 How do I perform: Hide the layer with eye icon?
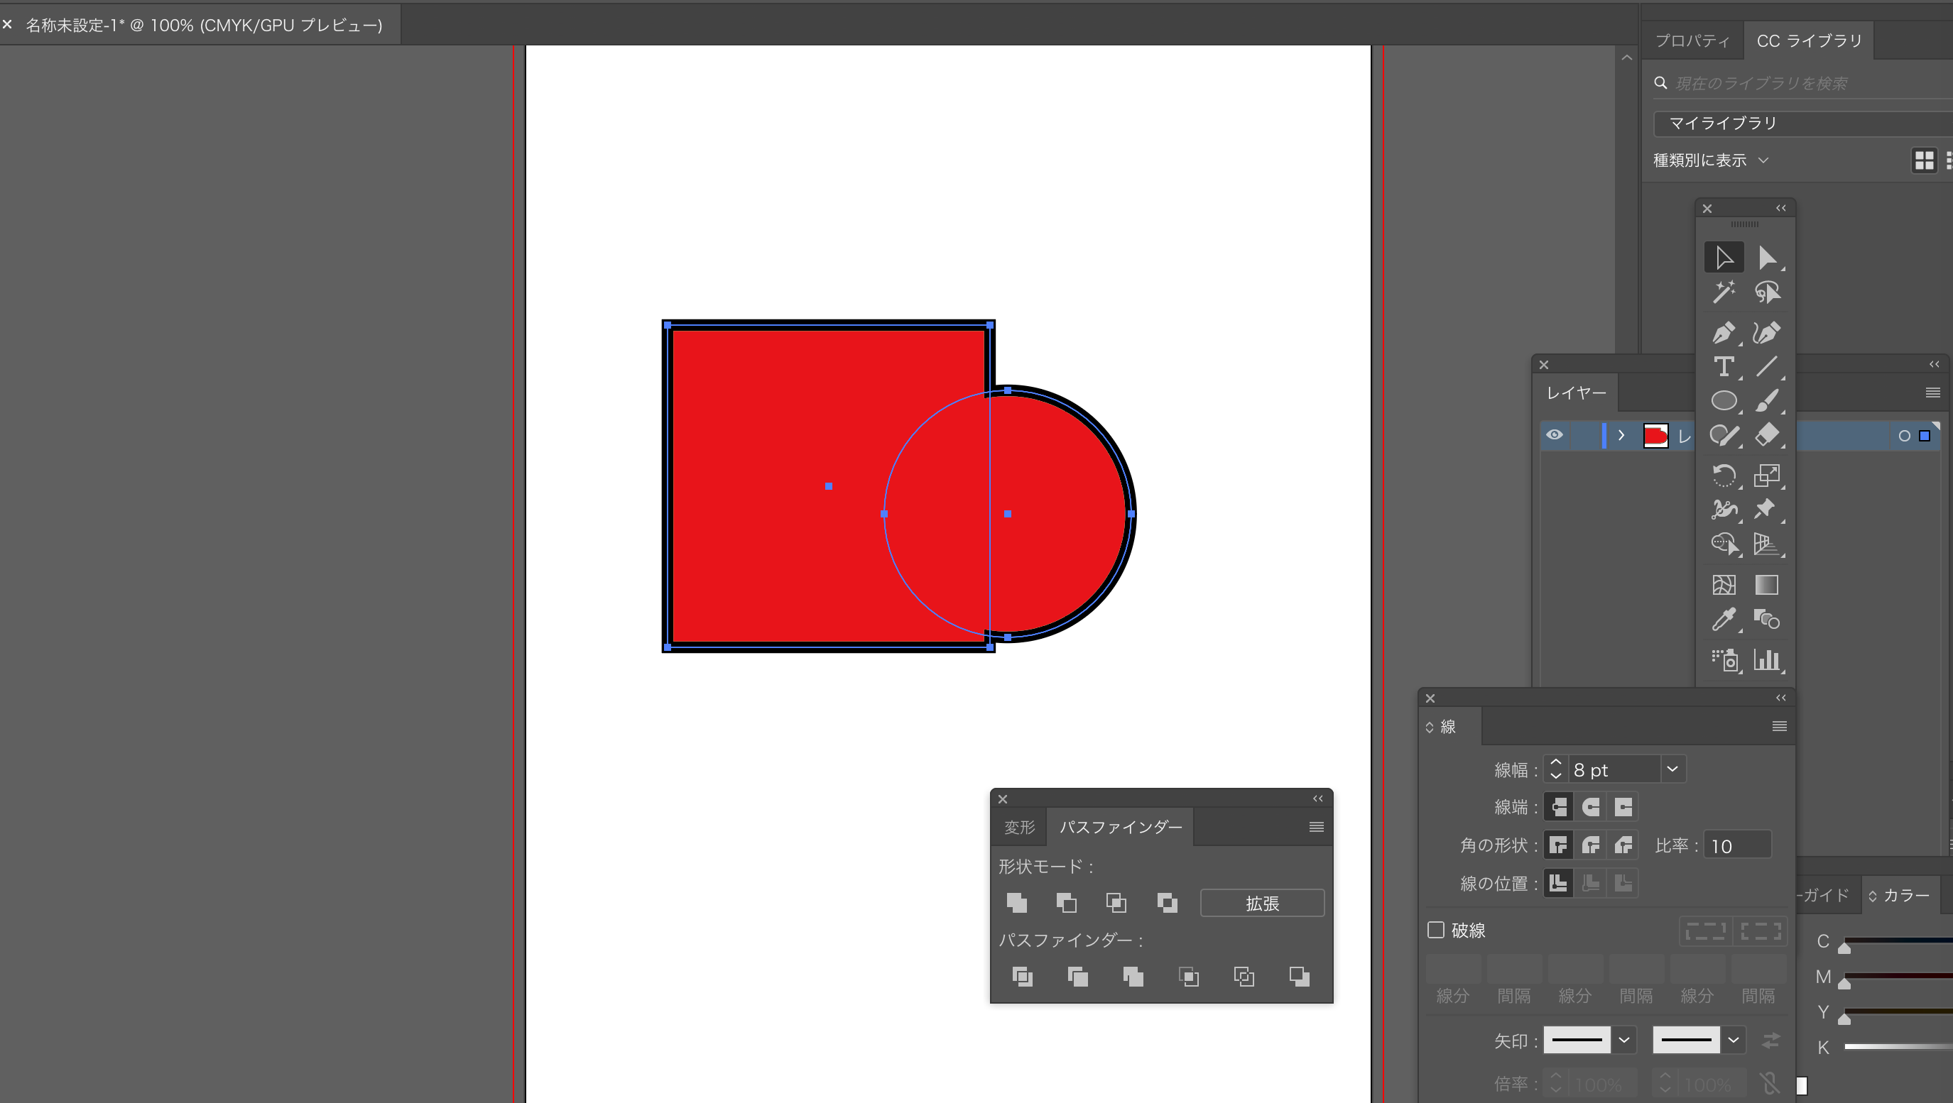(x=1554, y=435)
